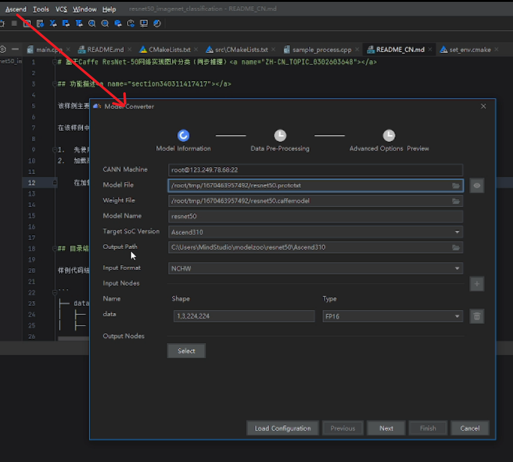Click the plus icon to add input node
The width and height of the screenshot is (513, 462).
pyautogui.click(x=476, y=284)
